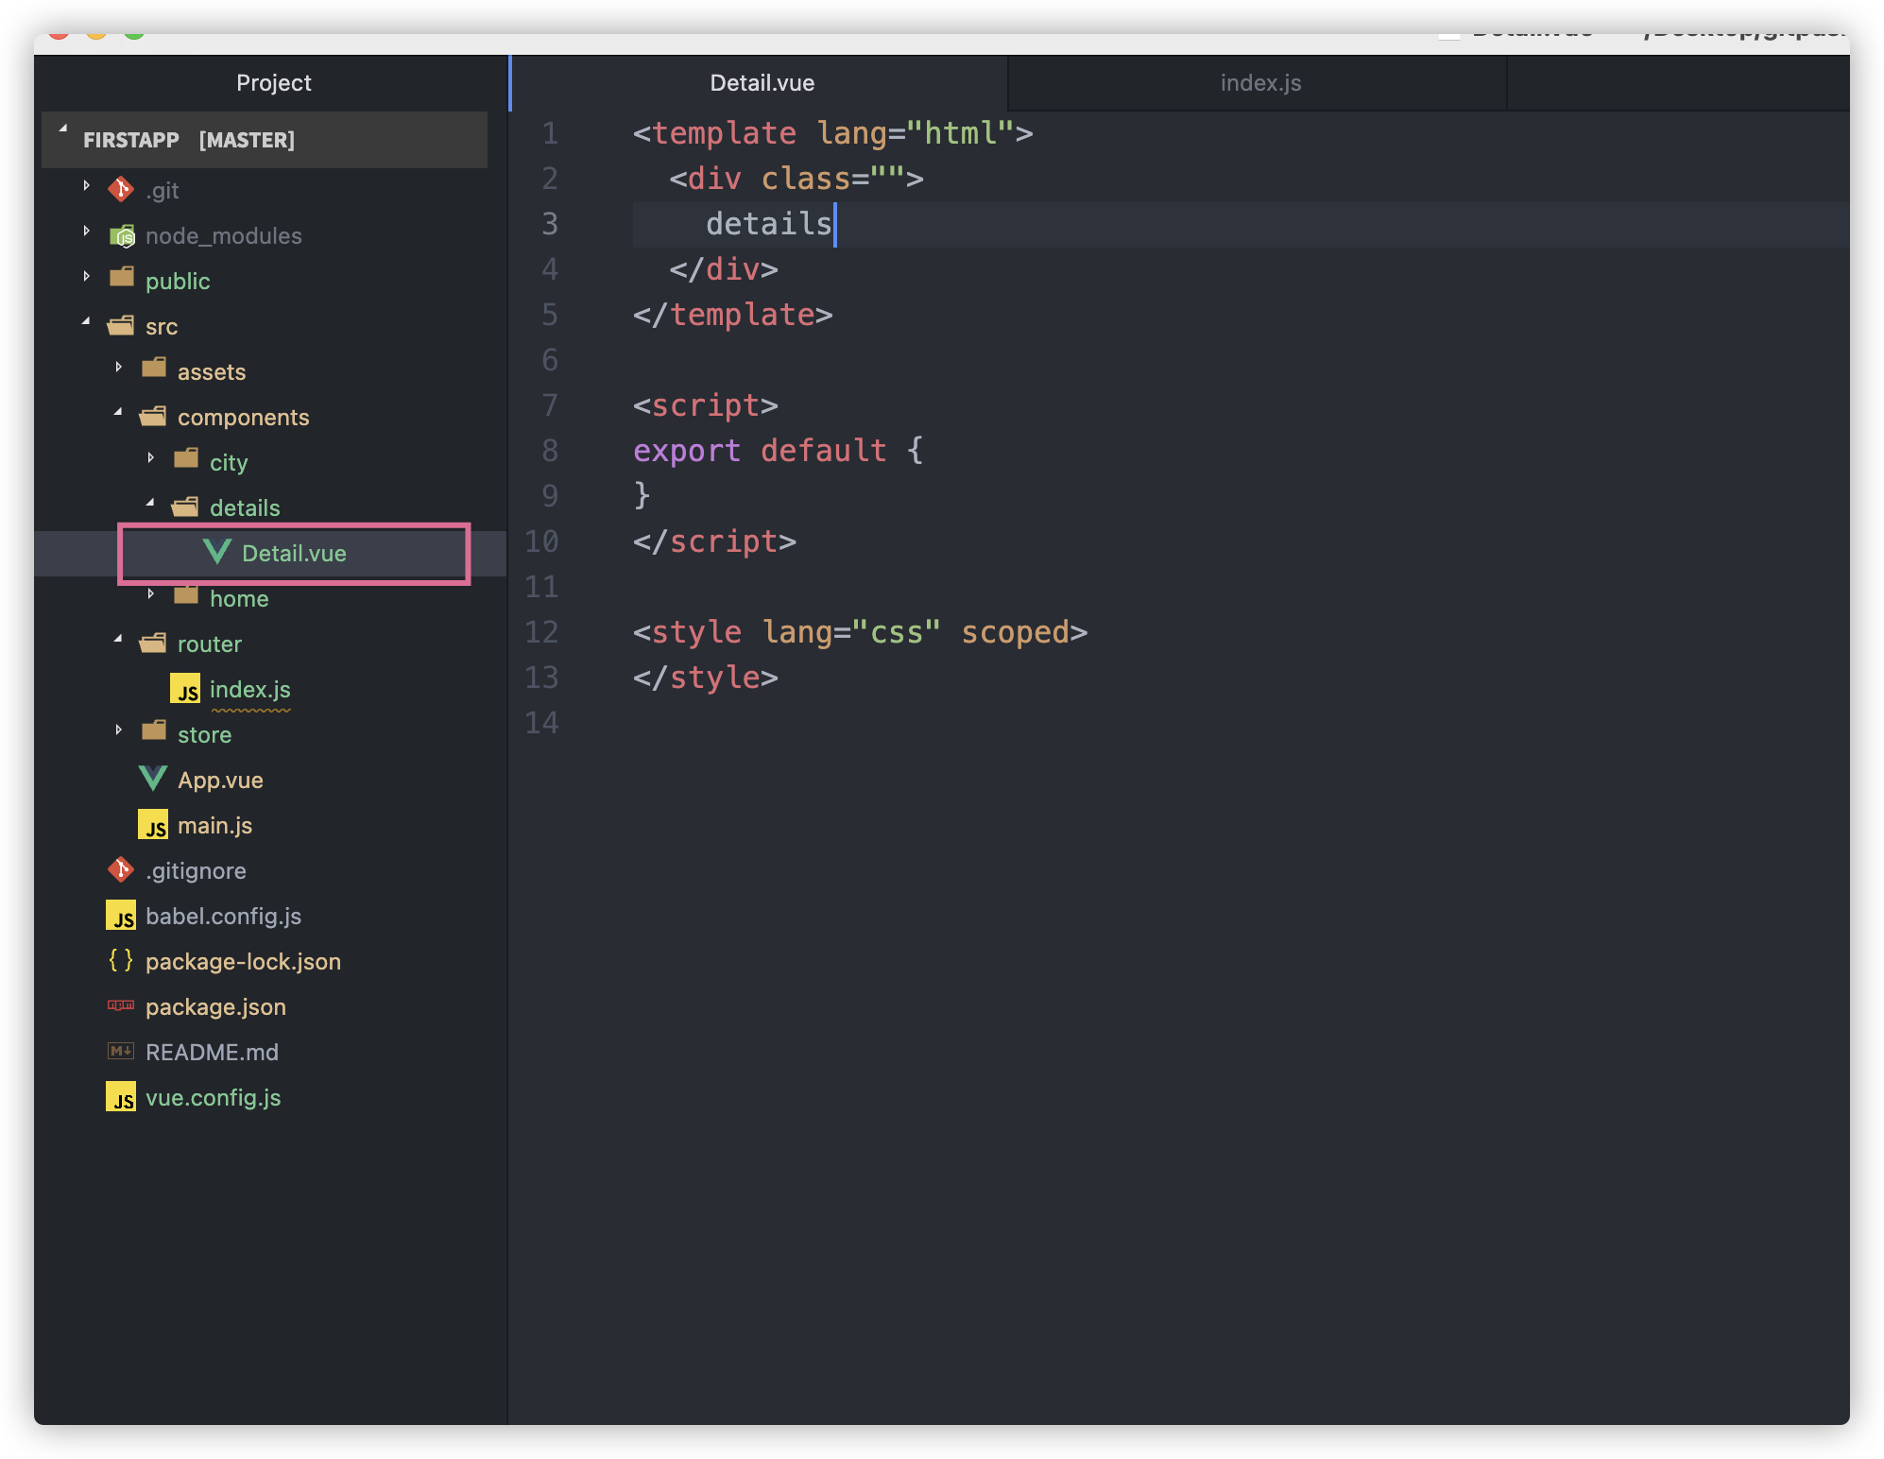The height and width of the screenshot is (1459, 1884).
Task: Click the city folder icon
Action: [x=186, y=458]
